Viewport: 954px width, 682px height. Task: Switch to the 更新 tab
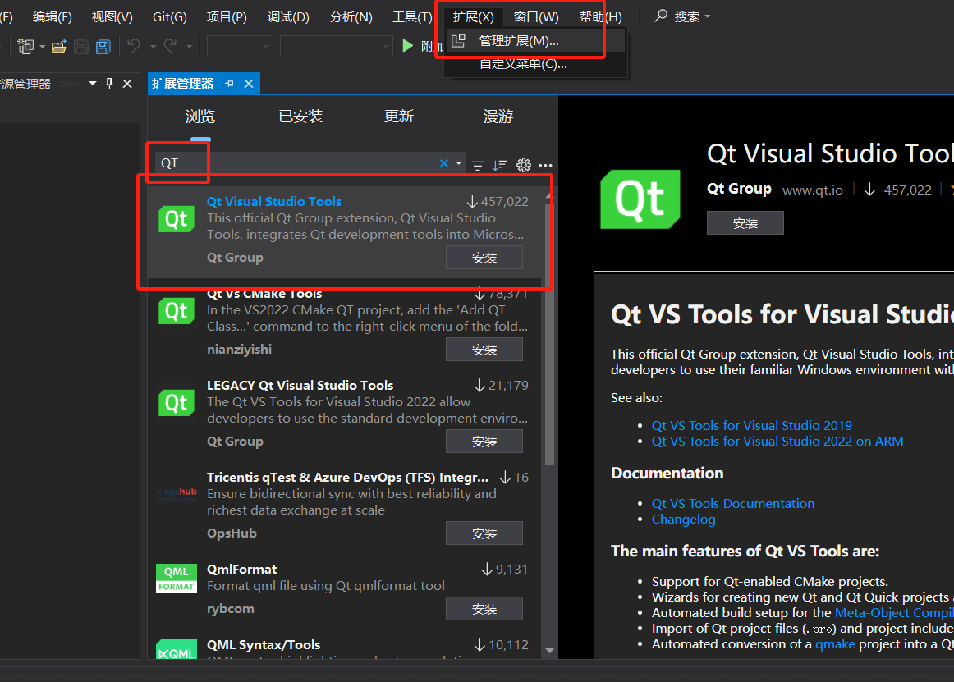pyautogui.click(x=399, y=117)
